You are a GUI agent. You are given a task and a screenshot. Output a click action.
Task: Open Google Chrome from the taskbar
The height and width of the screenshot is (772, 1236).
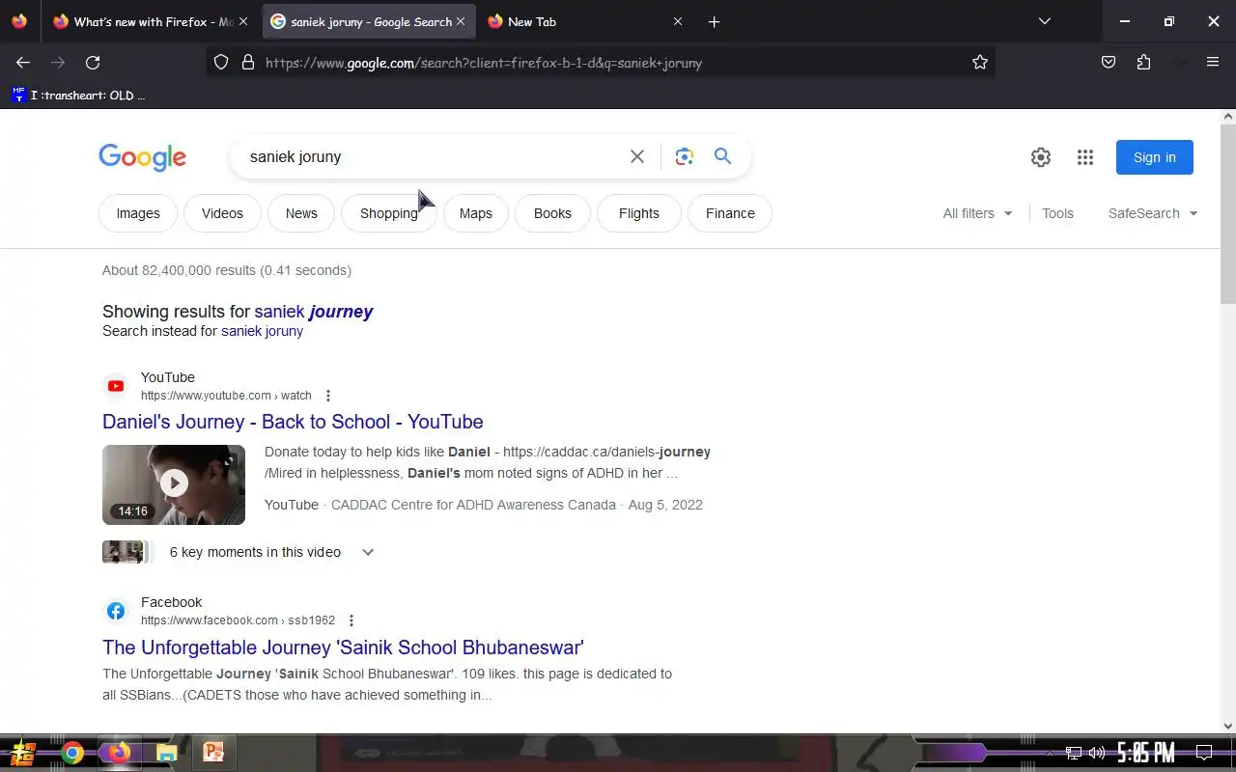coord(72,753)
